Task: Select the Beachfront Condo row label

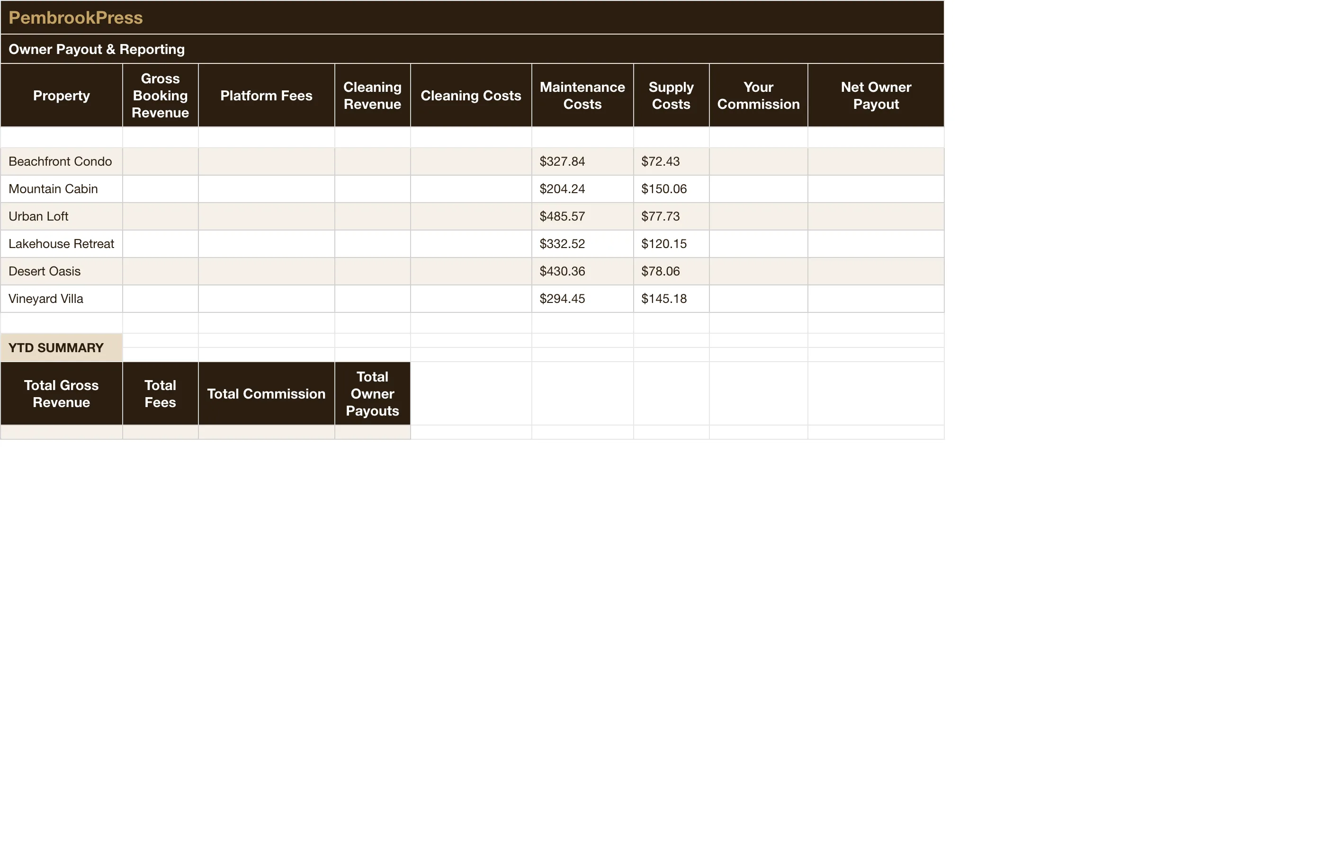Action: tap(62, 161)
